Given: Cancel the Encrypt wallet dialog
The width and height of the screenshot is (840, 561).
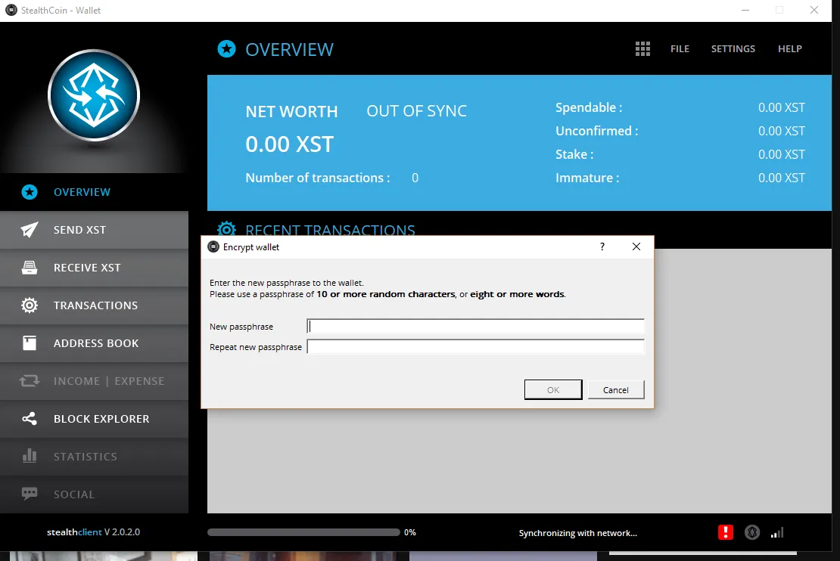Looking at the screenshot, I should point(615,389).
